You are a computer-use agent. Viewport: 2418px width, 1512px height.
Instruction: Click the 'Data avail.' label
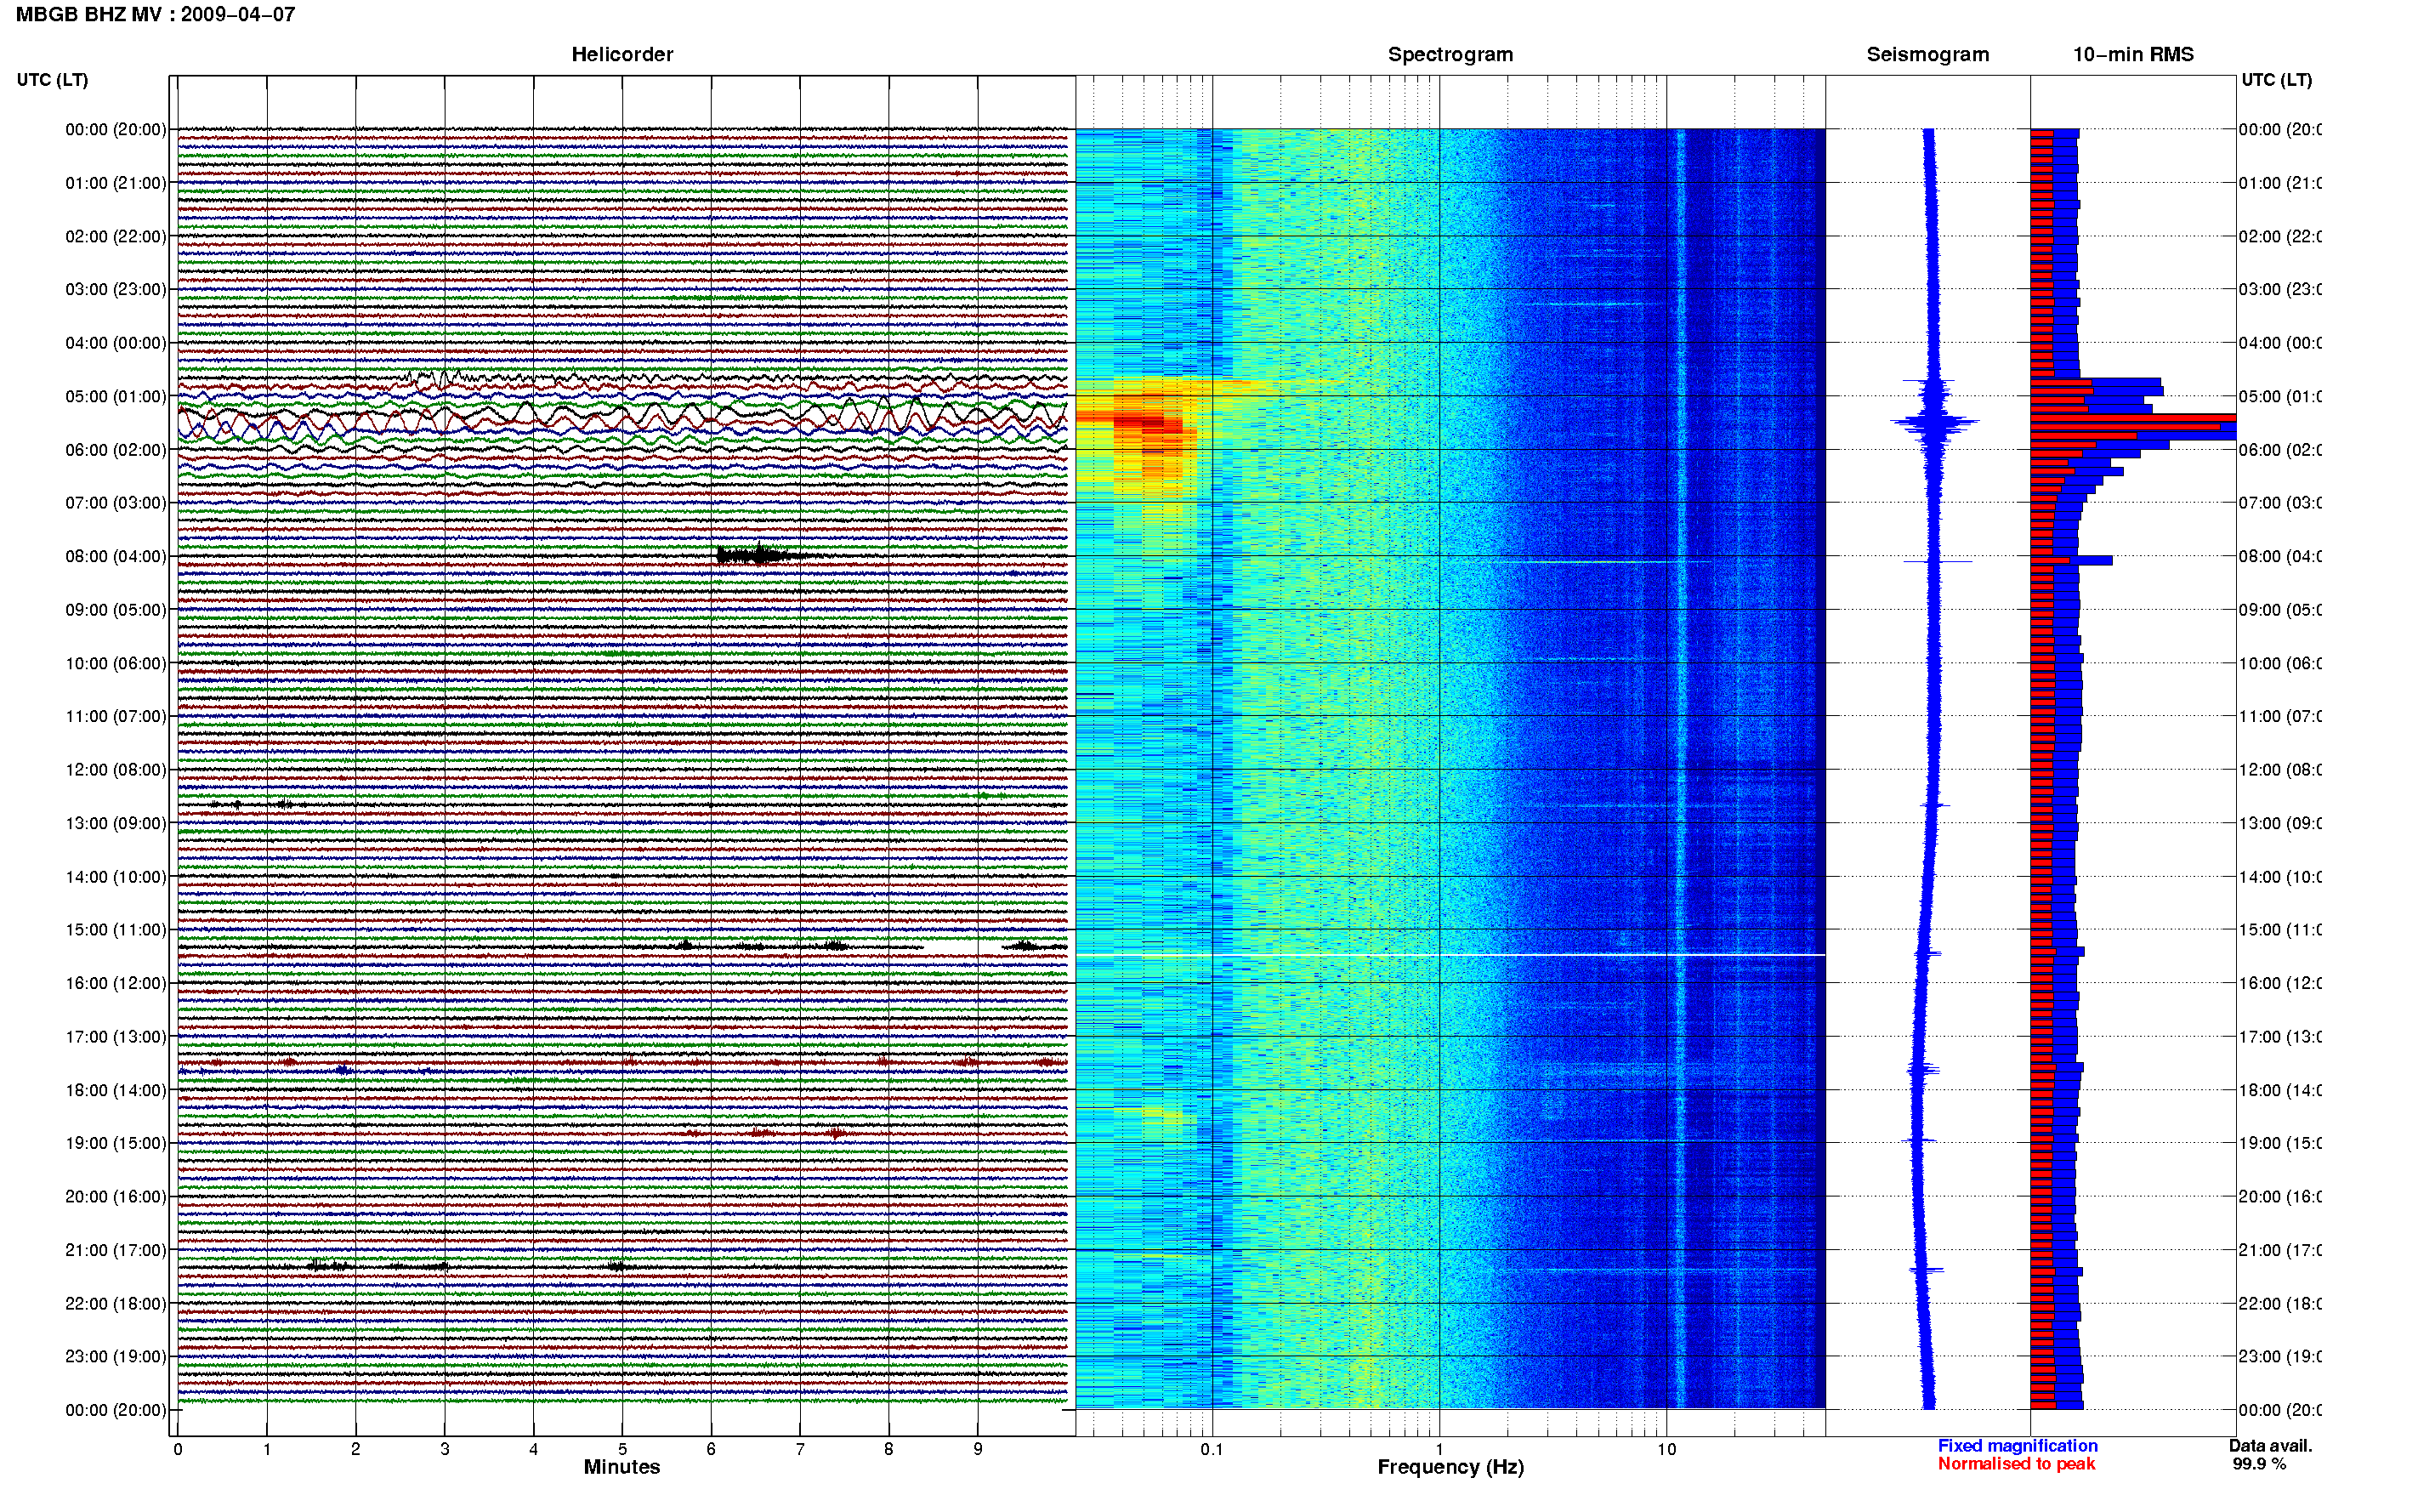(2270, 1446)
